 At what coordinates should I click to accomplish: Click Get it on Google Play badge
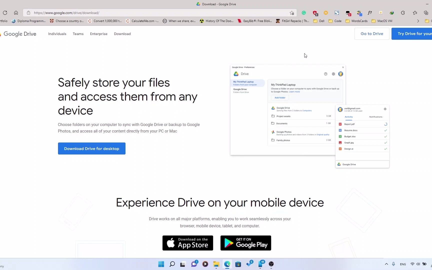246,243
